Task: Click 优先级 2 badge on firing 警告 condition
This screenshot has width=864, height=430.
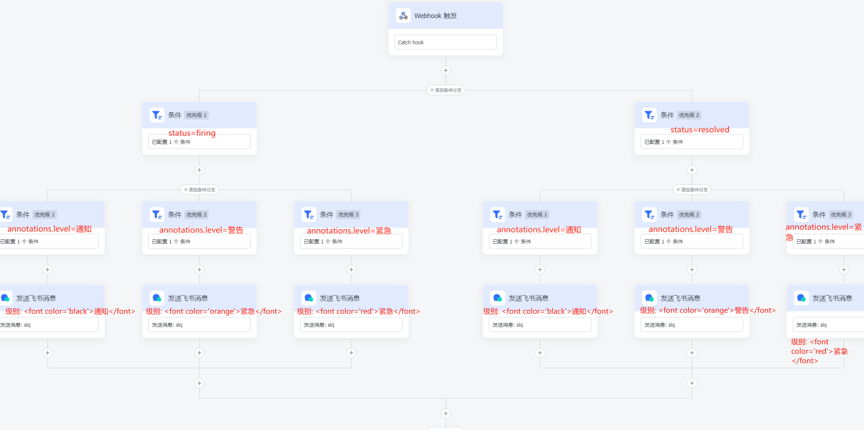Action: click(196, 215)
